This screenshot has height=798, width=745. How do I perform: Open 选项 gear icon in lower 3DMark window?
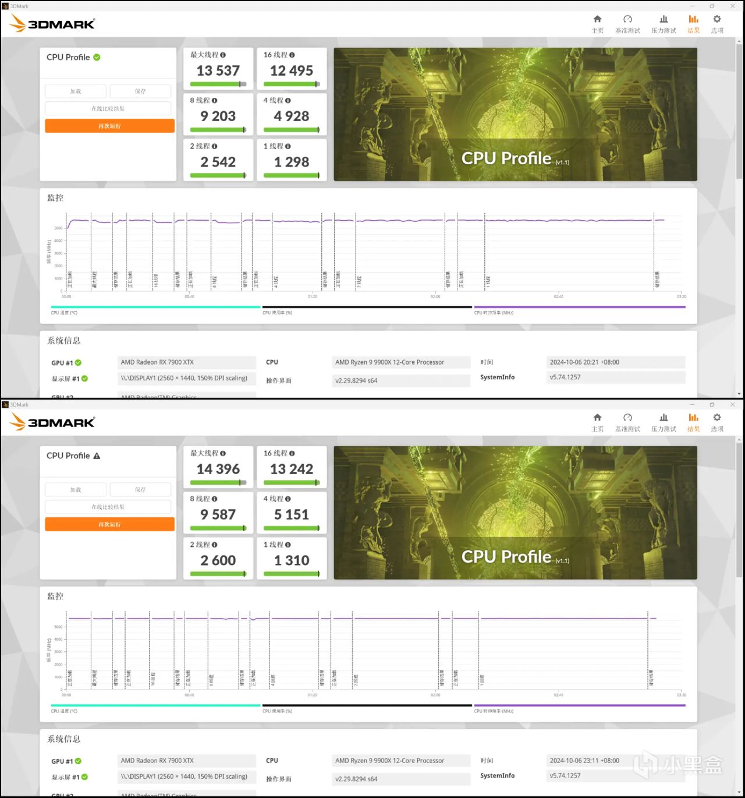(x=717, y=418)
